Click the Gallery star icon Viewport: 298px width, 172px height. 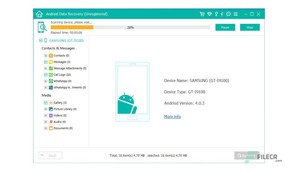pyautogui.click(x=51, y=103)
